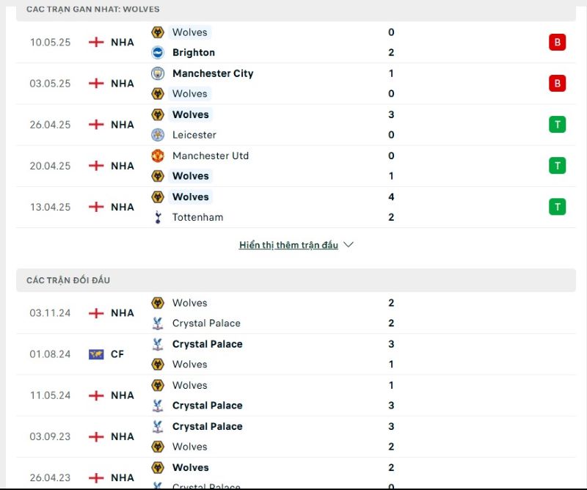This screenshot has width=587, height=490.
Task: Open the Hiển thị thêm trận đấu link
Action: pyautogui.click(x=288, y=245)
